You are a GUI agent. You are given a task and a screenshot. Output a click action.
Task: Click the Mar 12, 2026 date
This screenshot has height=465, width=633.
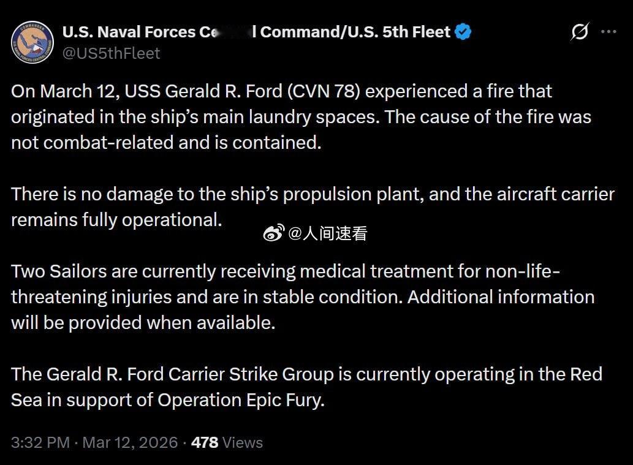130,442
